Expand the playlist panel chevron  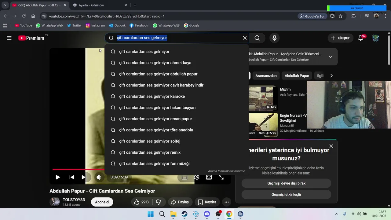(x=331, y=57)
